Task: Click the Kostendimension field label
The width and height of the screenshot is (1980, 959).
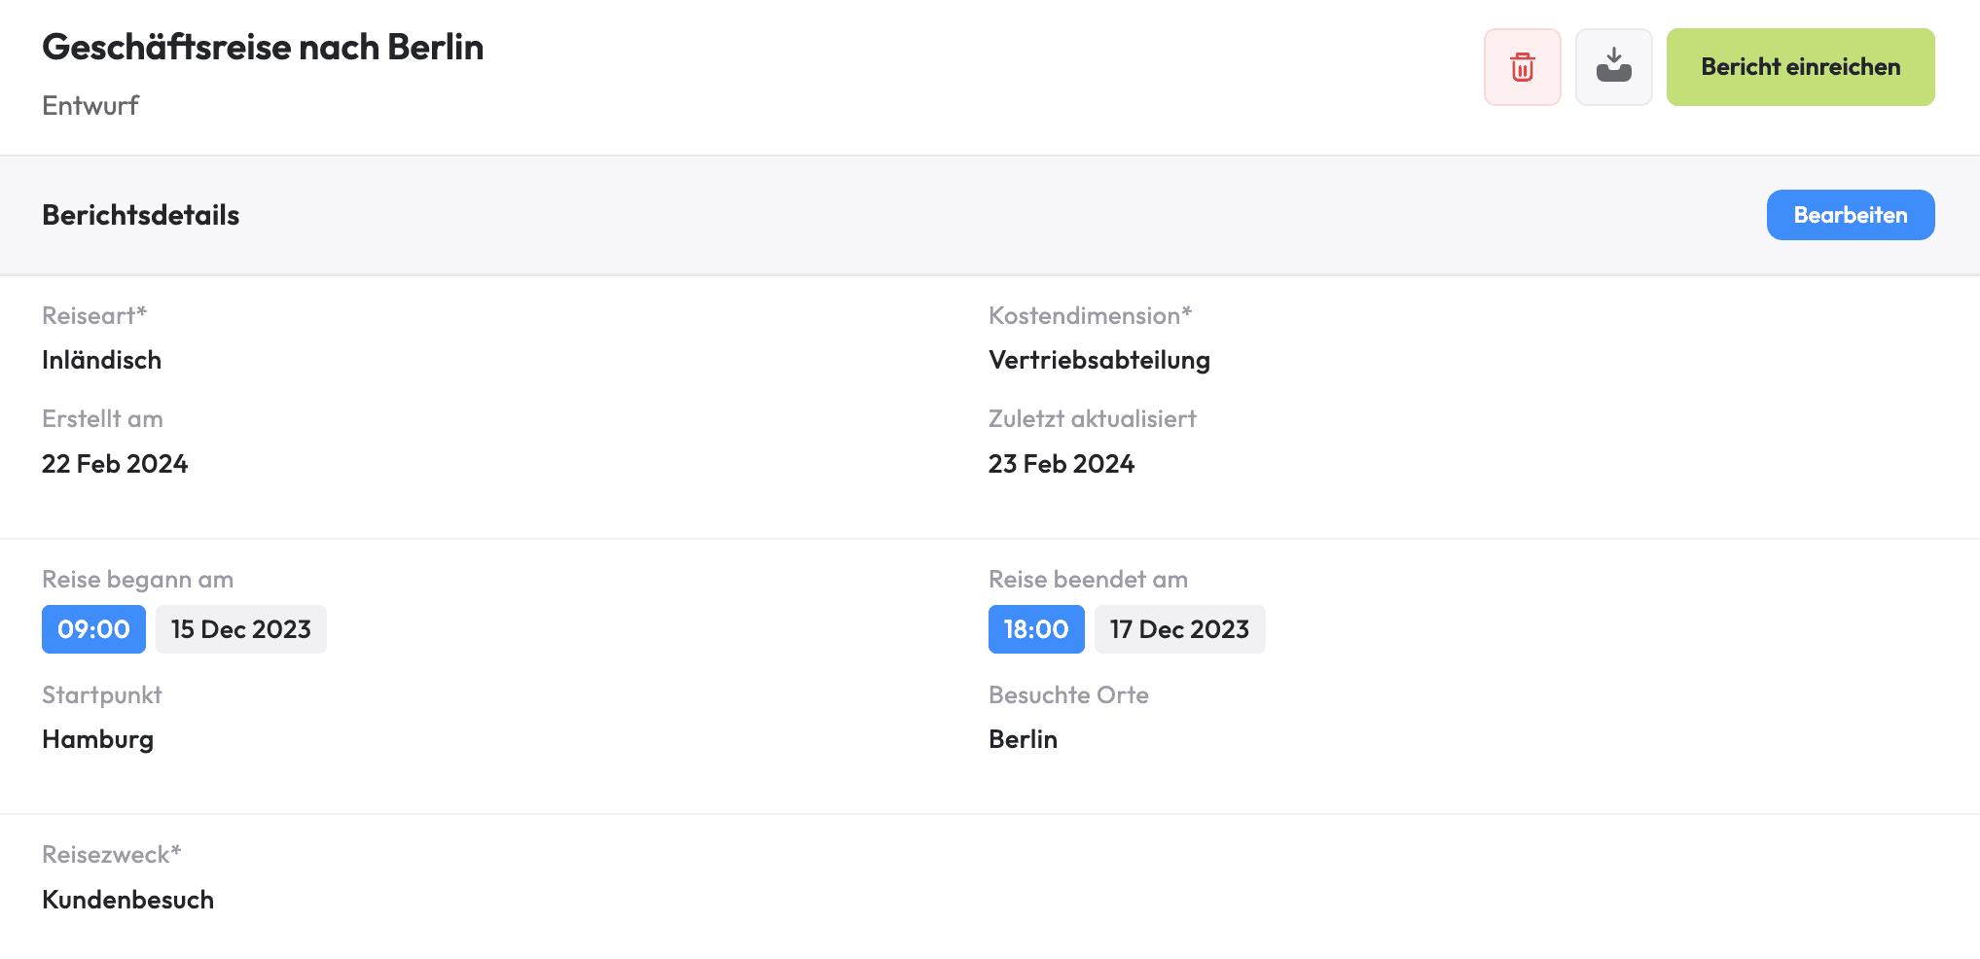Action: point(1090,315)
